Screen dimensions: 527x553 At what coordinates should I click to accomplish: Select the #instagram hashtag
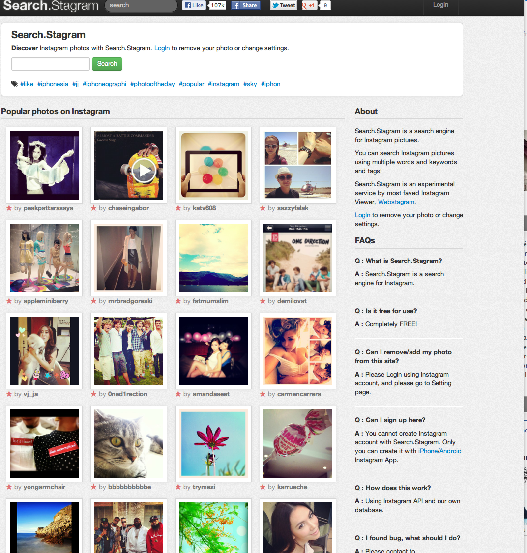(x=224, y=84)
